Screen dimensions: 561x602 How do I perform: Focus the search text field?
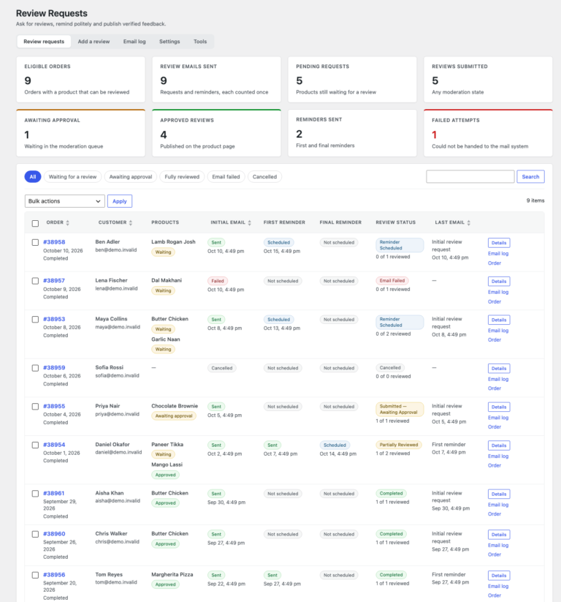point(470,176)
